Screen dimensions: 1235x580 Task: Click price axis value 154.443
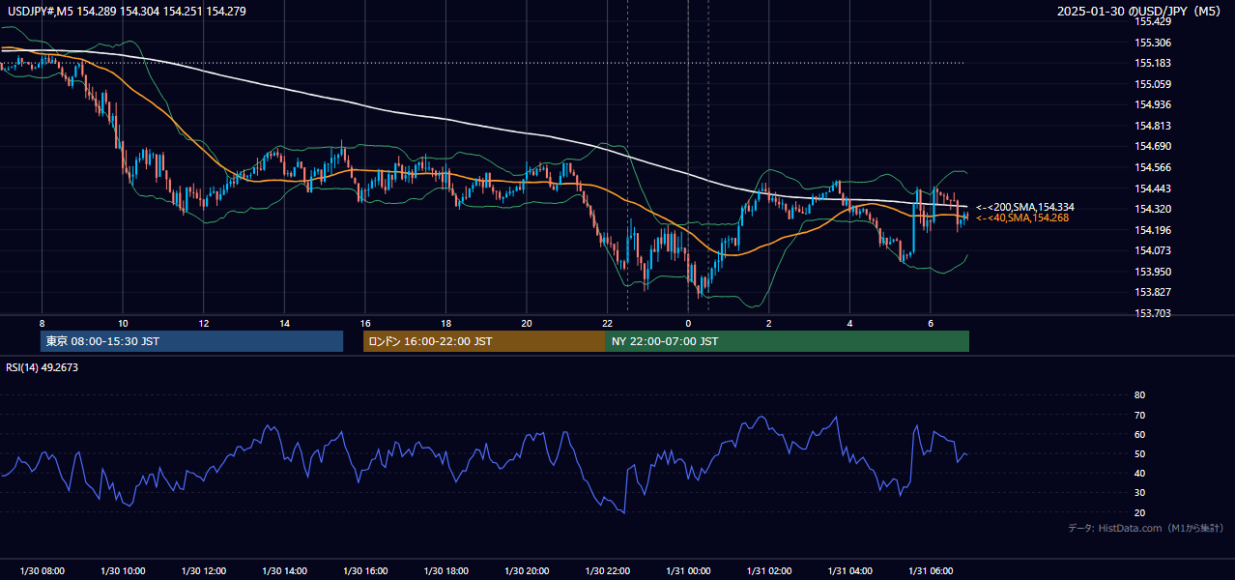point(1152,188)
